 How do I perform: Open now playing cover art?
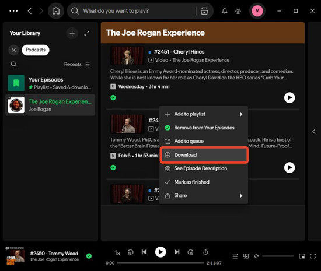pyautogui.click(x=15, y=255)
